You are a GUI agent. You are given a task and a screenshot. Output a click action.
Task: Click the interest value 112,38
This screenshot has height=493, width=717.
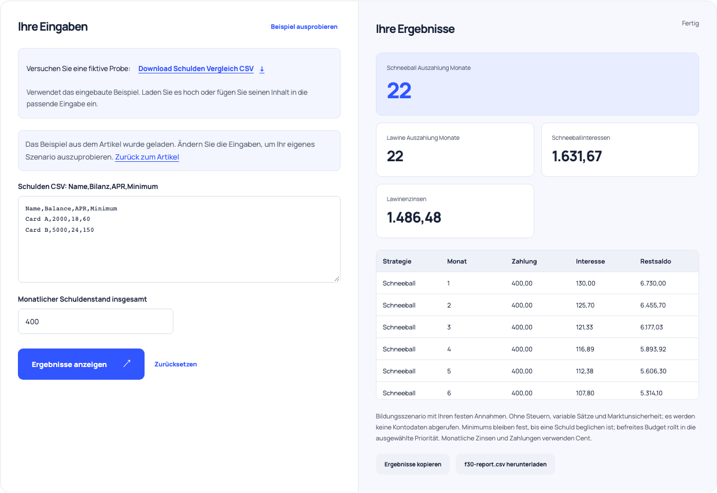click(585, 371)
